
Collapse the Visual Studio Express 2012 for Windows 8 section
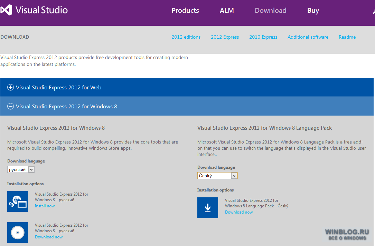187,106
